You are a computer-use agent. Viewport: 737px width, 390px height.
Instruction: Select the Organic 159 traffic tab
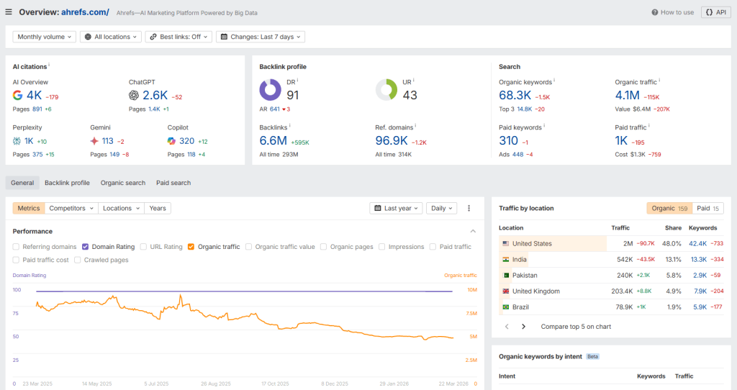(x=670, y=208)
